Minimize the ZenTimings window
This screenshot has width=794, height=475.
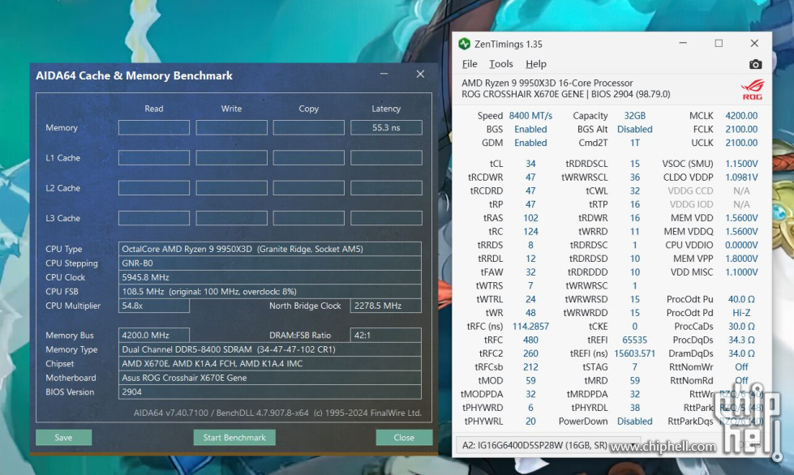(683, 44)
